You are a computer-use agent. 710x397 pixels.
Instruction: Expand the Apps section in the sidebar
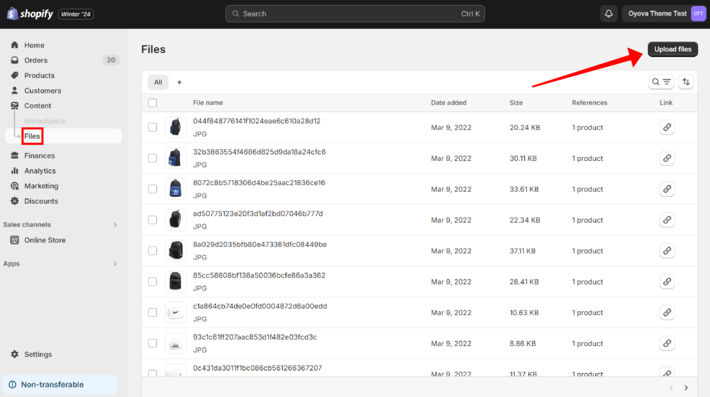[115, 263]
